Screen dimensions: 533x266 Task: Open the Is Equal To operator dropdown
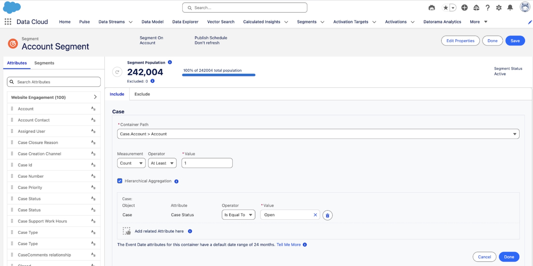[x=238, y=215]
